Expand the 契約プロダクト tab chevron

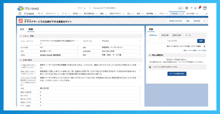(123, 14)
